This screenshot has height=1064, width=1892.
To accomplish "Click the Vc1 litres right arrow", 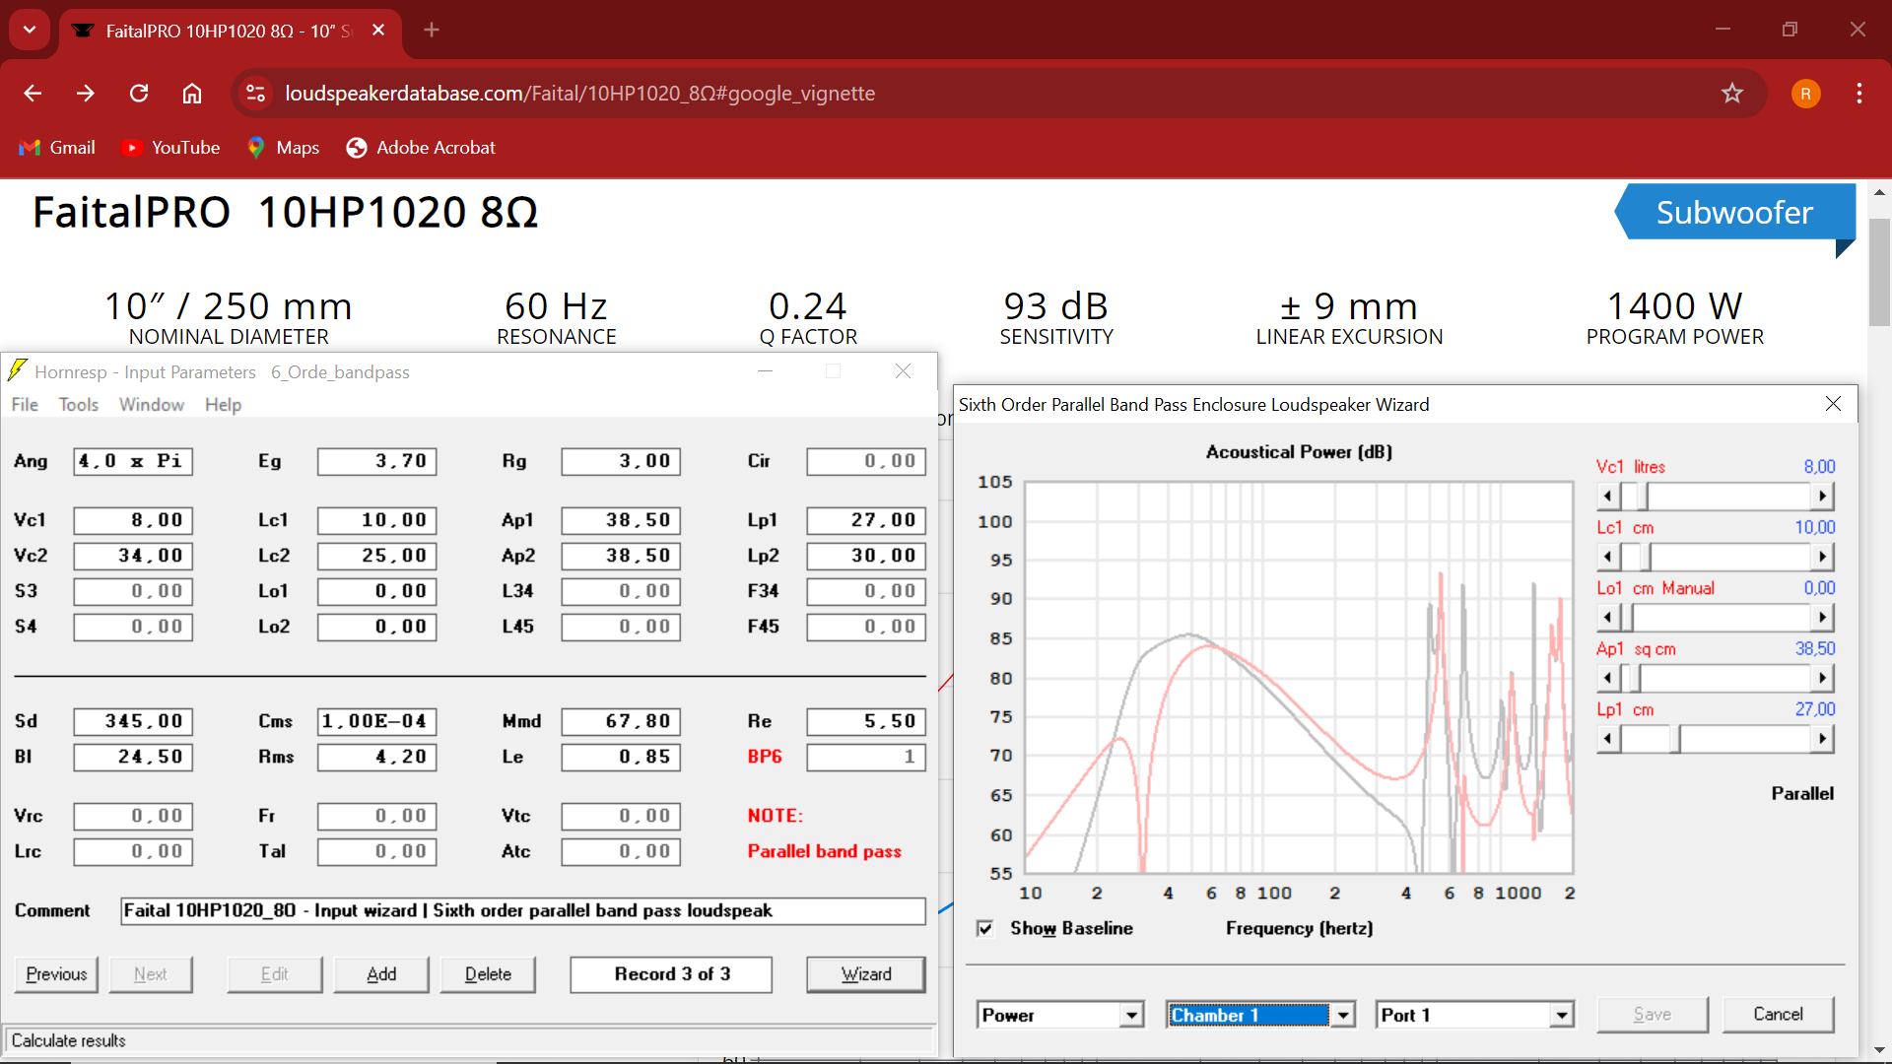I will (x=1822, y=497).
